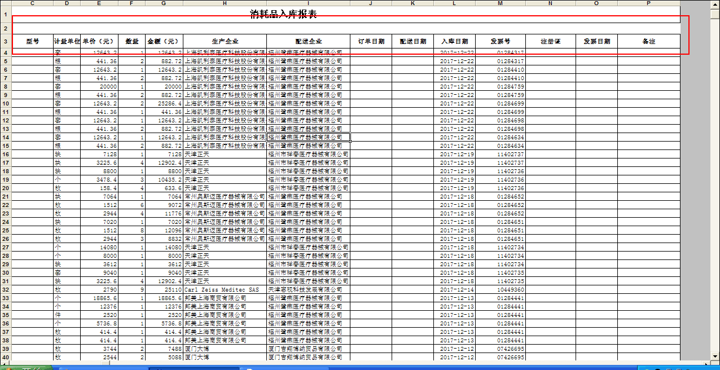Click the 发票日期 header cell
Image resolution: width=720 pixels, height=370 pixels.
point(596,41)
